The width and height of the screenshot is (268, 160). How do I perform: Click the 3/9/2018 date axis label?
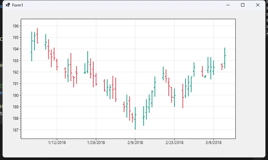click(213, 143)
